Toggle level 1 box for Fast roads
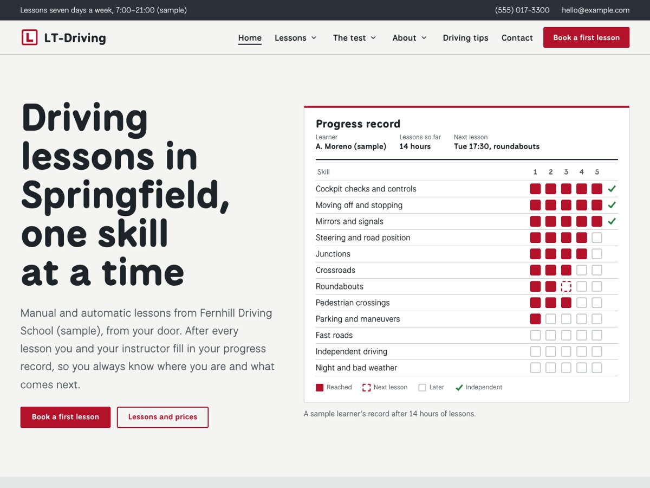The width and height of the screenshot is (650, 488). [x=535, y=335]
